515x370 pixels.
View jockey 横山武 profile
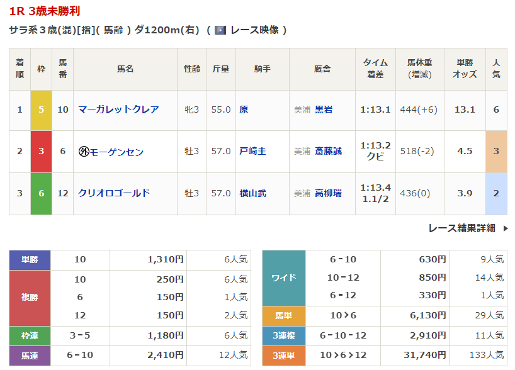252,193
